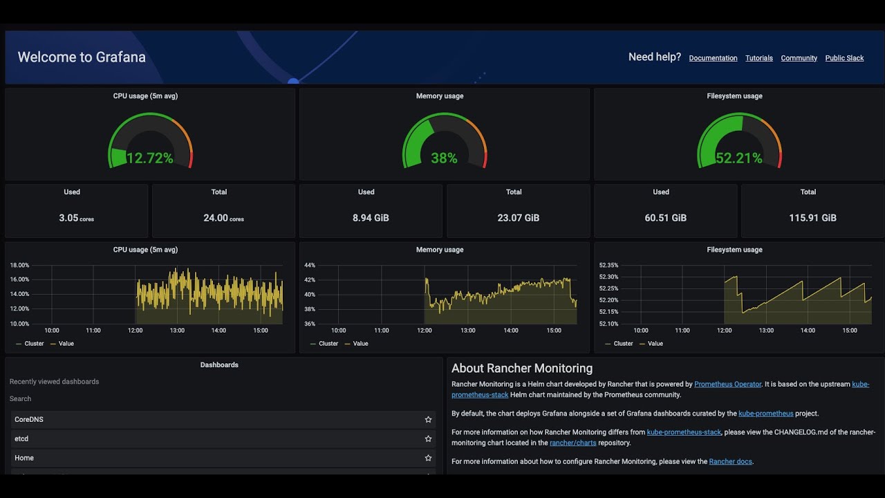This screenshot has height=498, width=885.
Task: Open CPU usage (5m avg) gauge panel title
Action: tap(145, 96)
